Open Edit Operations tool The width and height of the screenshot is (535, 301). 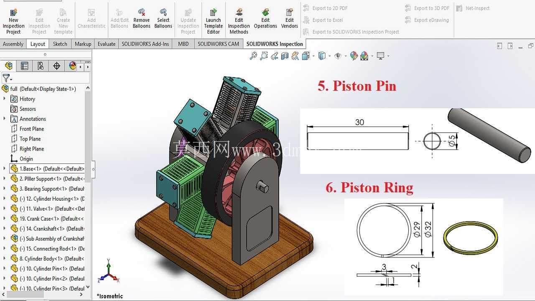265,19
